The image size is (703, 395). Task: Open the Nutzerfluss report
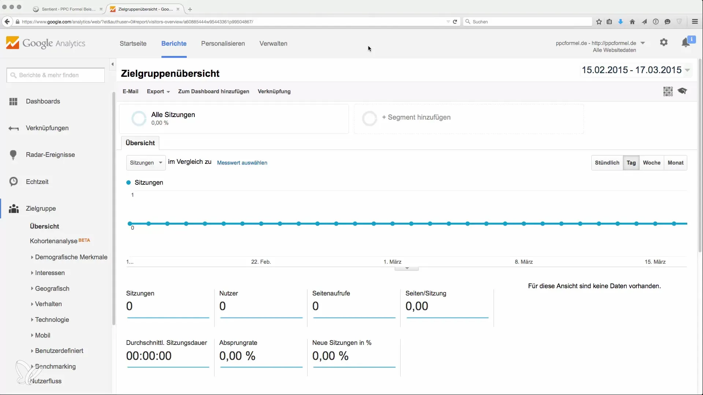[x=46, y=381]
